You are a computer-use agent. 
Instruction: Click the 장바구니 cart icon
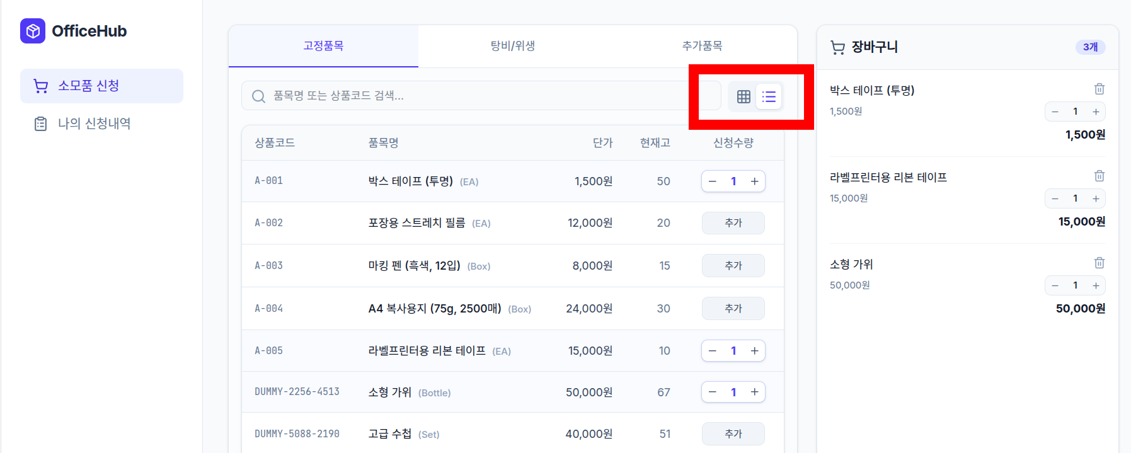[x=837, y=47]
